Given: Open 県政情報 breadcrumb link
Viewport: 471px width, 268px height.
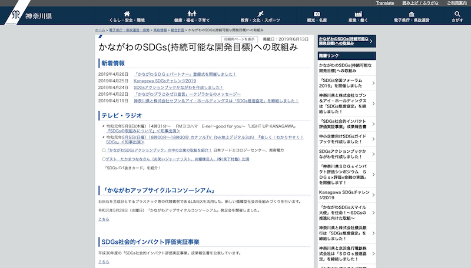Looking at the screenshot, I should tap(160, 30).
